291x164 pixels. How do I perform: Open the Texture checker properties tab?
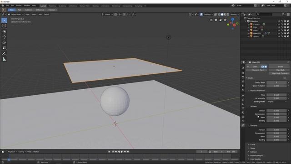243,117
